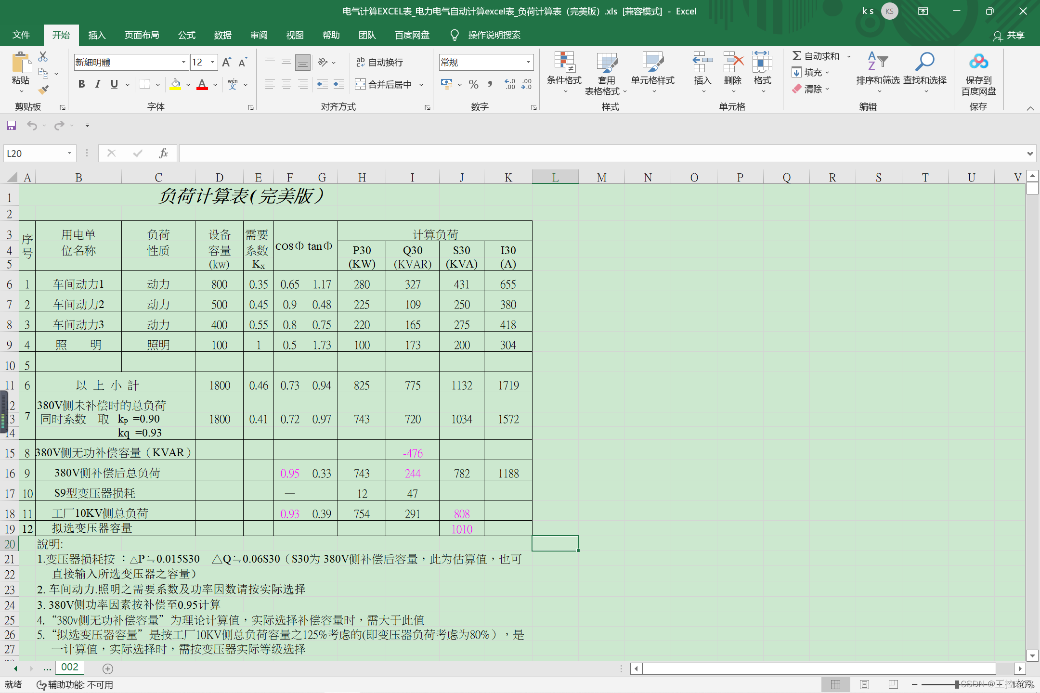The width and height of the screenshot is (1040, 693).
Task: Open the Find and Select magnifier
Action: [924, 63]
